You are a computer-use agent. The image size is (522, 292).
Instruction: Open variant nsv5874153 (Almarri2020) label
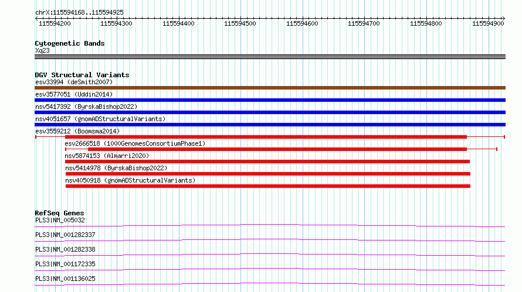107,156
